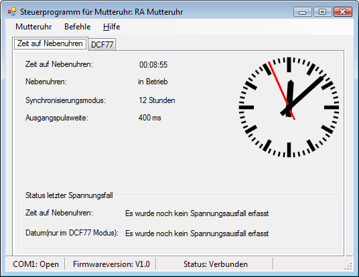Click the Status letzter Spannungsfall group title
359x277 pixels.
[69, 195]
